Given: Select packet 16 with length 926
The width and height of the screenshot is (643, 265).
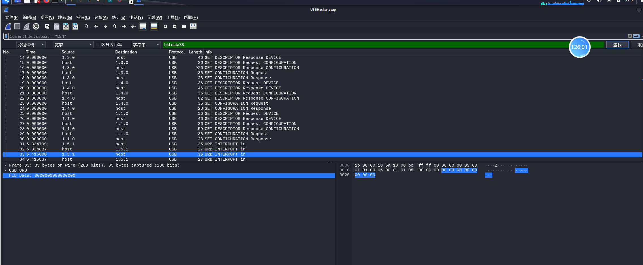Looking at the screenshot, I should tap(322, 68).
